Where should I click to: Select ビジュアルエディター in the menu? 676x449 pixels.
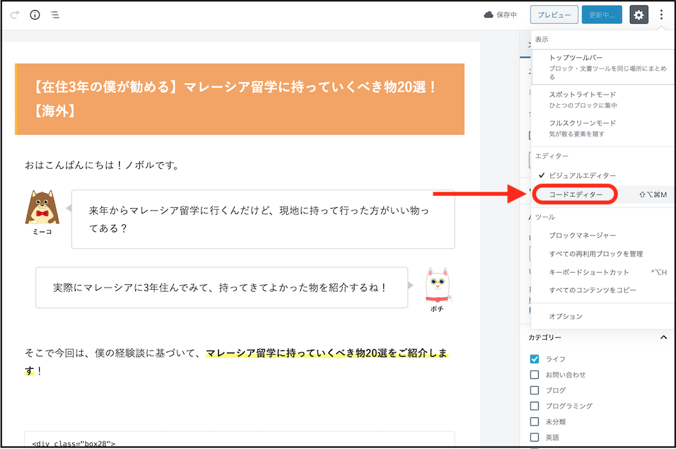(603, 176)
